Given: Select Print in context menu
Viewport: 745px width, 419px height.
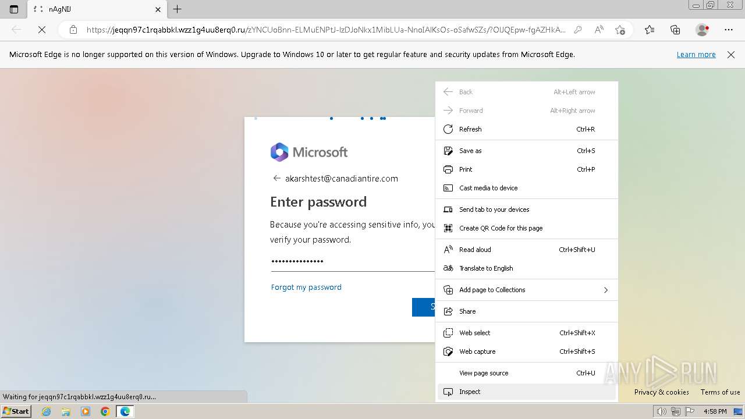Looking at the screenshot, I should pos(527,169).
